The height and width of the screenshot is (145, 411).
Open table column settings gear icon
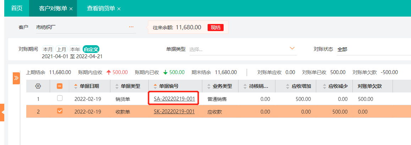(38, 86)
